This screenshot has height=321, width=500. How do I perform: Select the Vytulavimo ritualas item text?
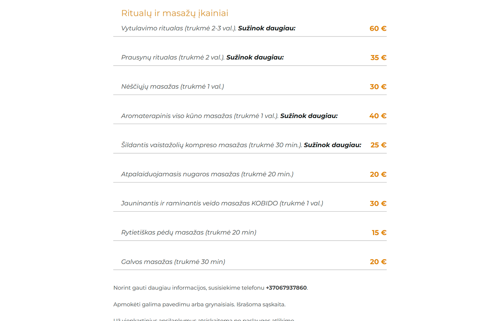coord(179,28)
